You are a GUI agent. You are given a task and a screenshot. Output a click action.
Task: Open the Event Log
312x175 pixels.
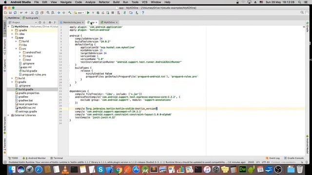pos(273,158)
